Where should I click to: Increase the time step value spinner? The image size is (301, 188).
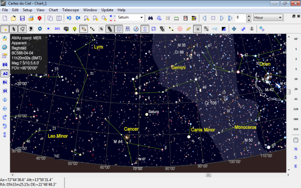249,16
